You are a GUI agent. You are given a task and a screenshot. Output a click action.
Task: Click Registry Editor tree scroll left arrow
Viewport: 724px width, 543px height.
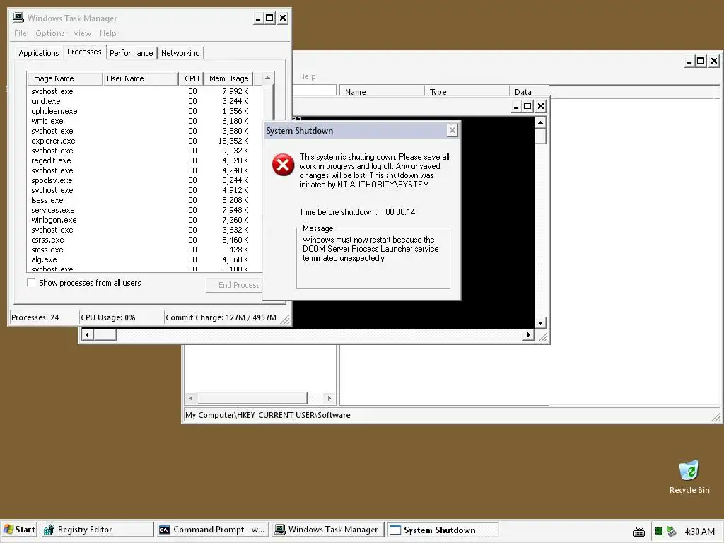(191, 398)
